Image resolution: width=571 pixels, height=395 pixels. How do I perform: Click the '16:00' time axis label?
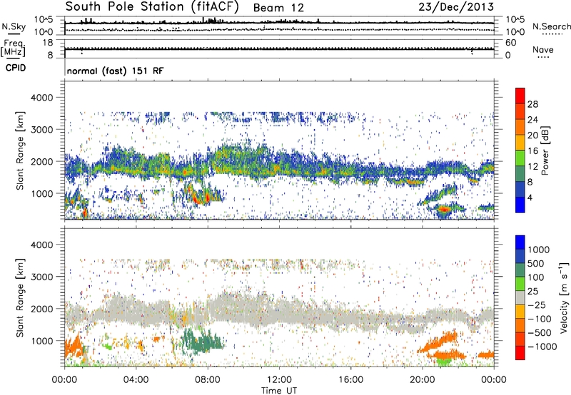click(350, 380)
